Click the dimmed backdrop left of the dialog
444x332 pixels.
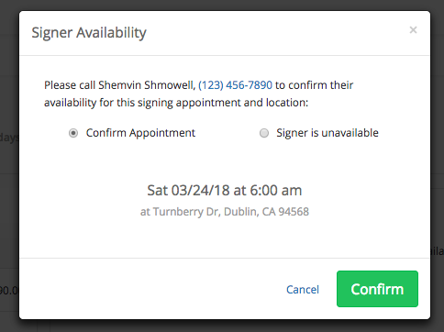pos(9,214)
